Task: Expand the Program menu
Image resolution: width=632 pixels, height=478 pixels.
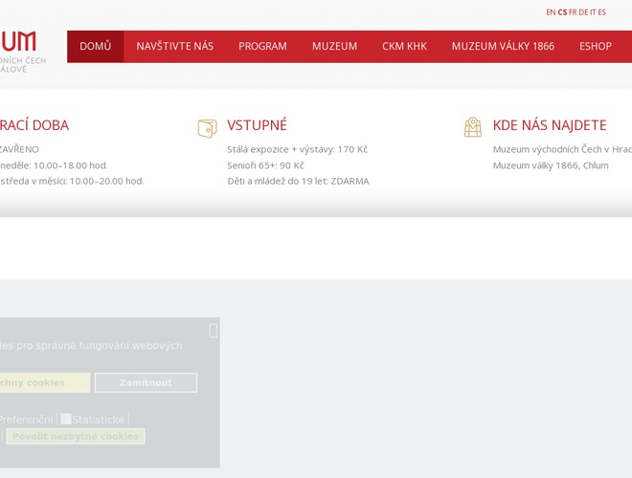Action: [x=262, y=46]
